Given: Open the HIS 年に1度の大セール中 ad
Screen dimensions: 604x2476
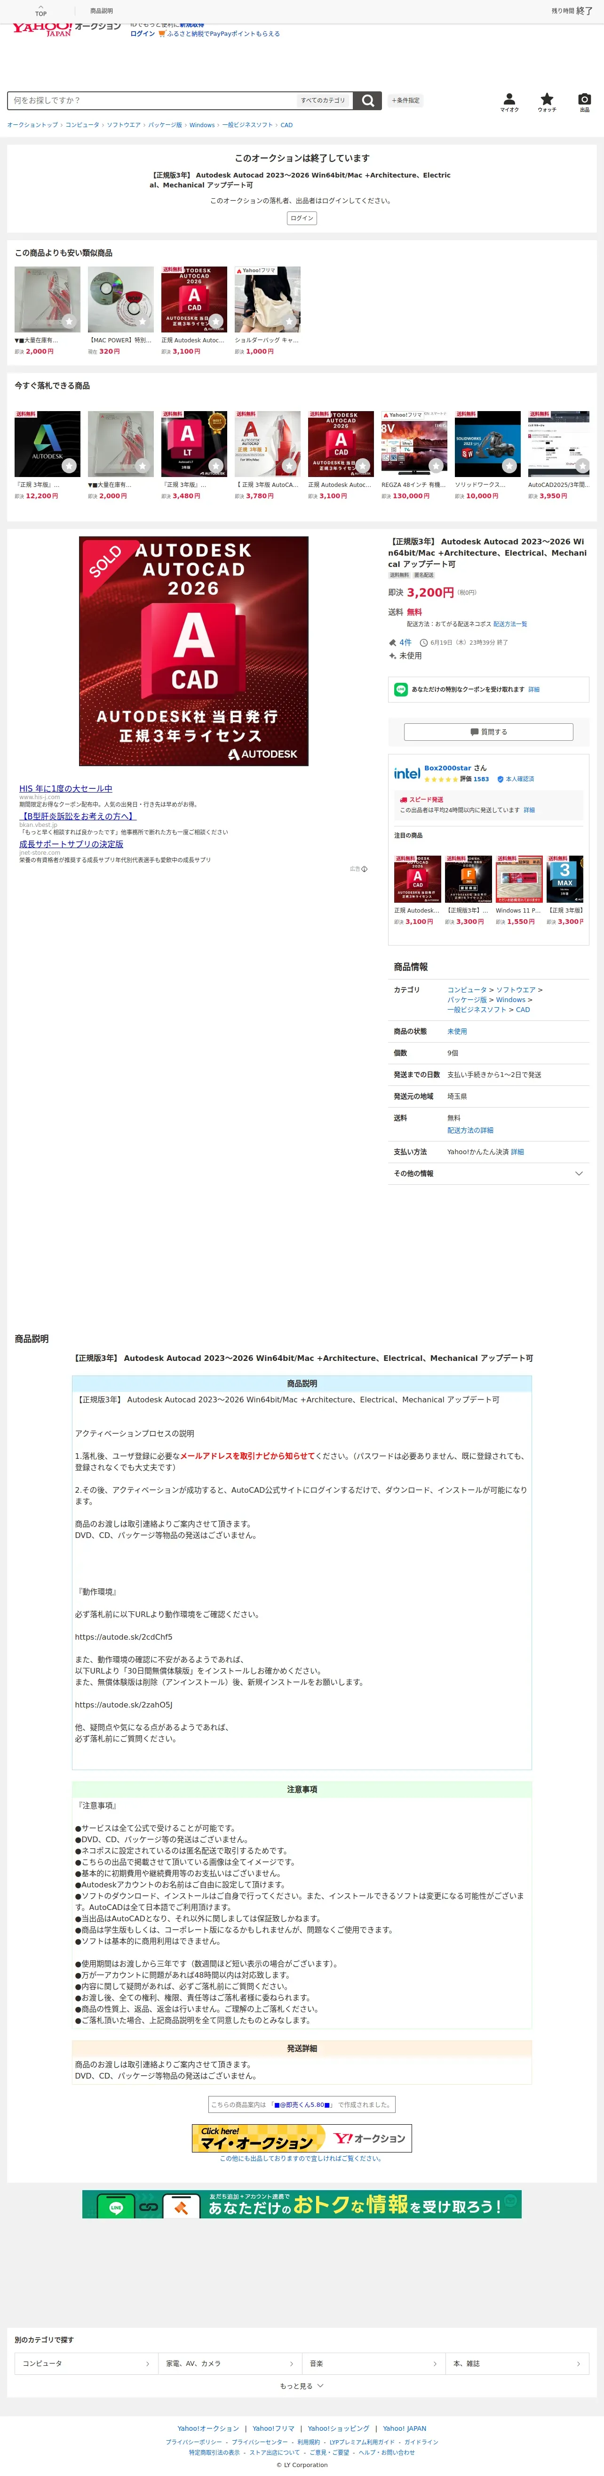Looking at the screenshot, I should tap(65, 789).
